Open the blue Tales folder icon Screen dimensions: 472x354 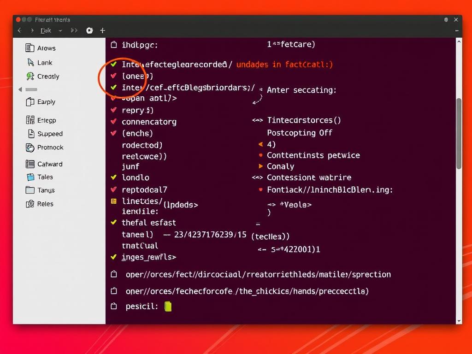point(30,177)
